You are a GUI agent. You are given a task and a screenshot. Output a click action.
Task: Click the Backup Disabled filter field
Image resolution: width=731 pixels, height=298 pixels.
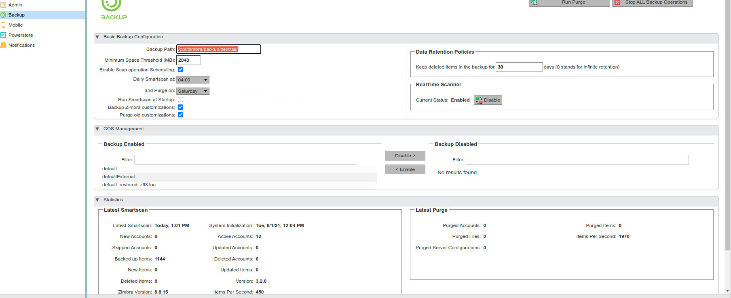(x=577, y=160)
